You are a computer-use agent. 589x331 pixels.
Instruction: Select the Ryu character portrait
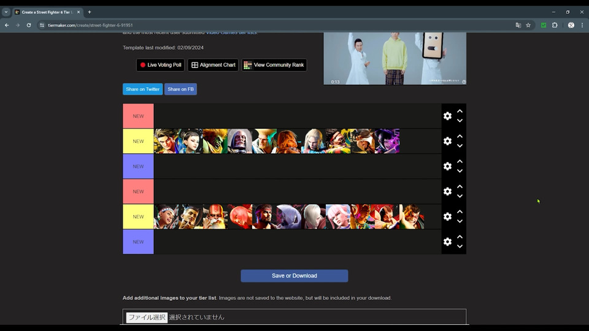click(x=264, y=216)
